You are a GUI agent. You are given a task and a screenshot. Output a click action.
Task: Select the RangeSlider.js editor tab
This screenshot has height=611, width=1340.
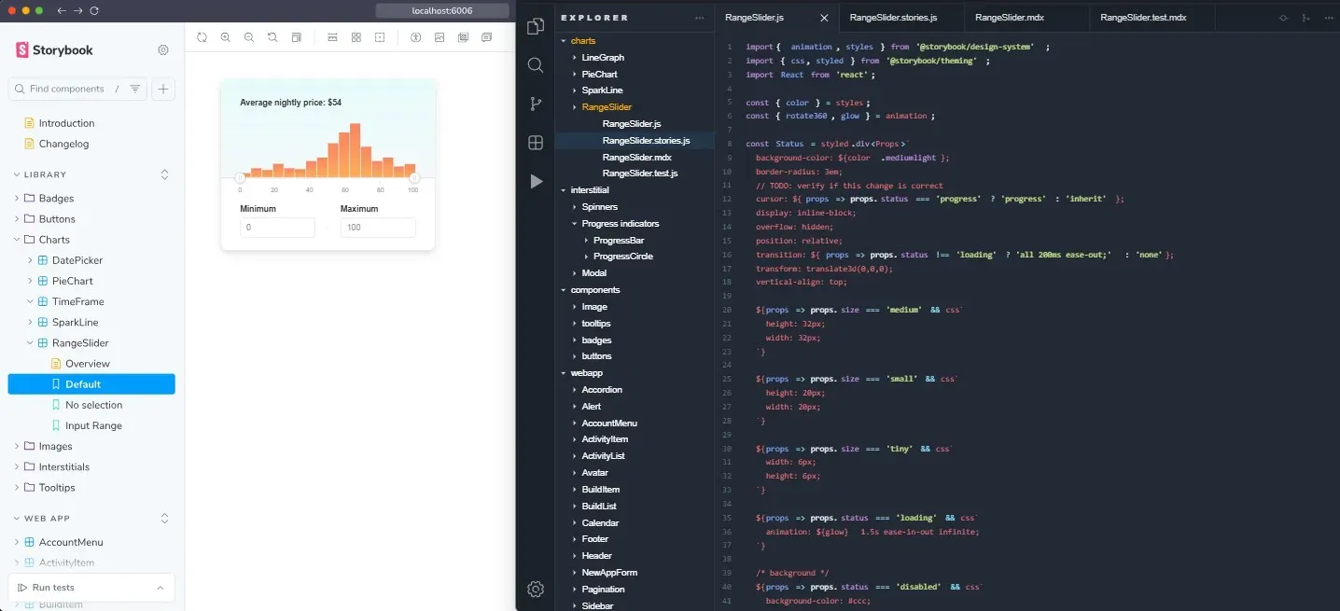point(754,18)
